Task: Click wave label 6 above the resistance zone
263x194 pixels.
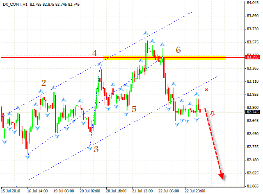Action: [x=178, y=50]
